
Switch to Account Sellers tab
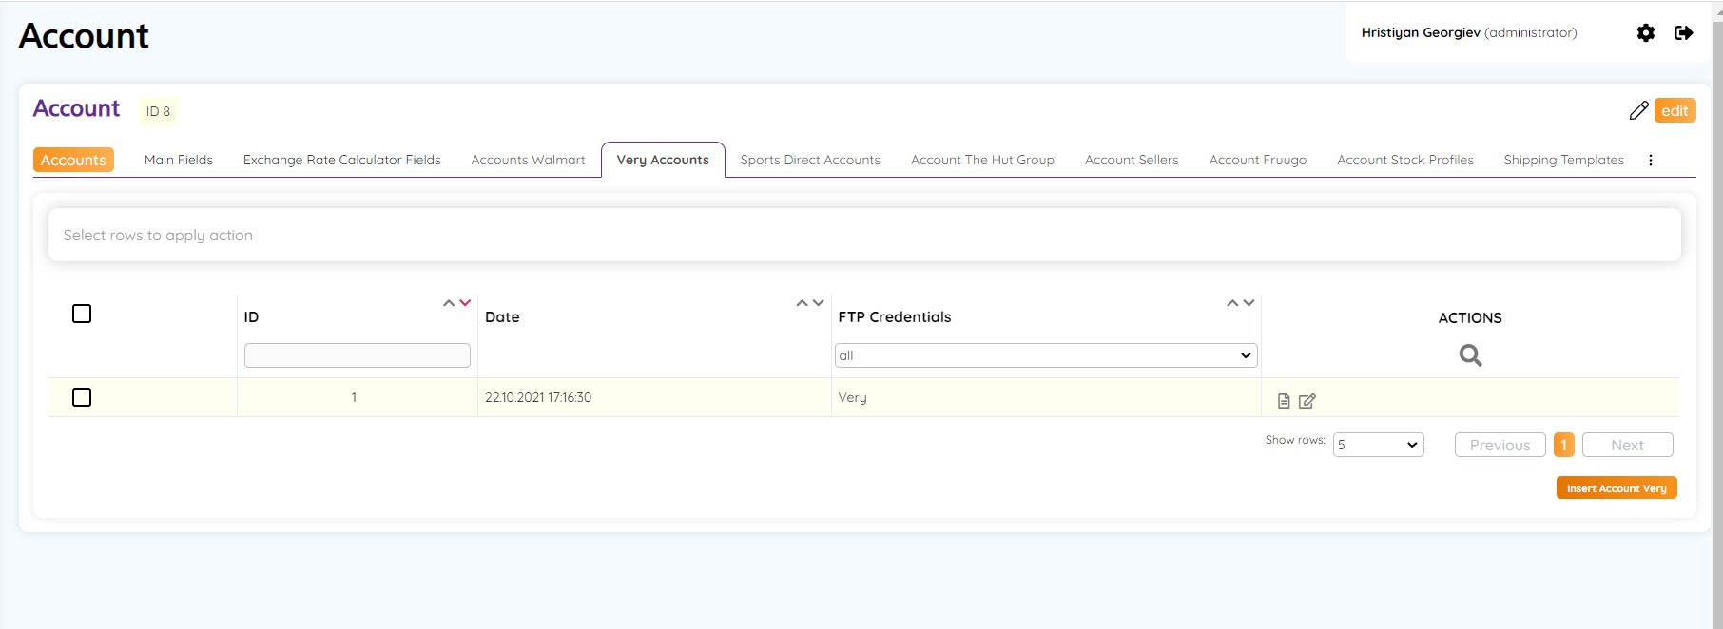point(1132,160)
